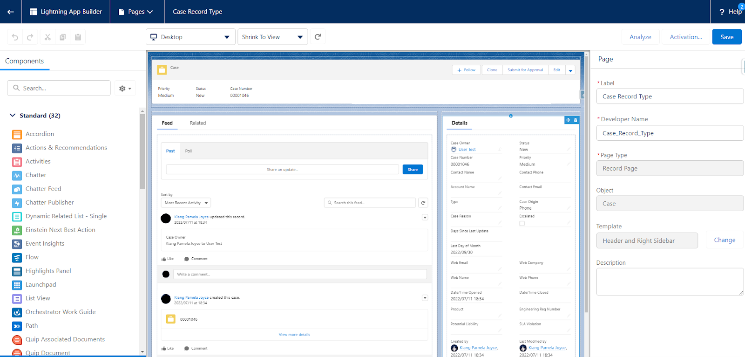Click the Activation button

tap(686, 37)
